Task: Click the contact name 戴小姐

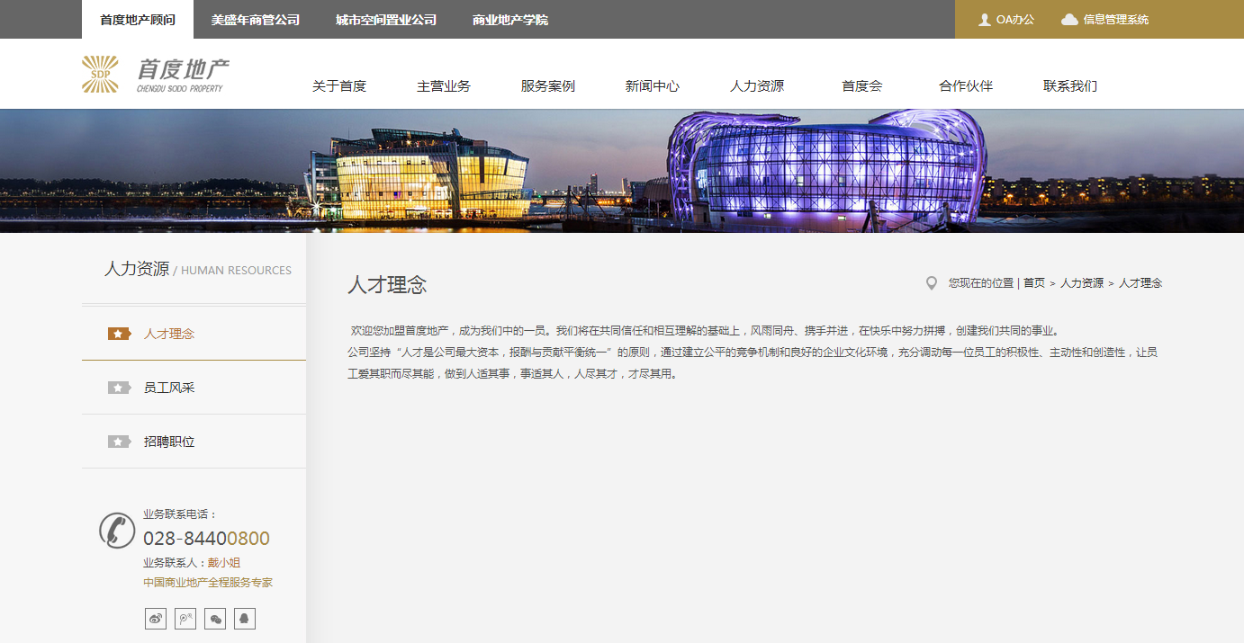Action: click(224, 563)
